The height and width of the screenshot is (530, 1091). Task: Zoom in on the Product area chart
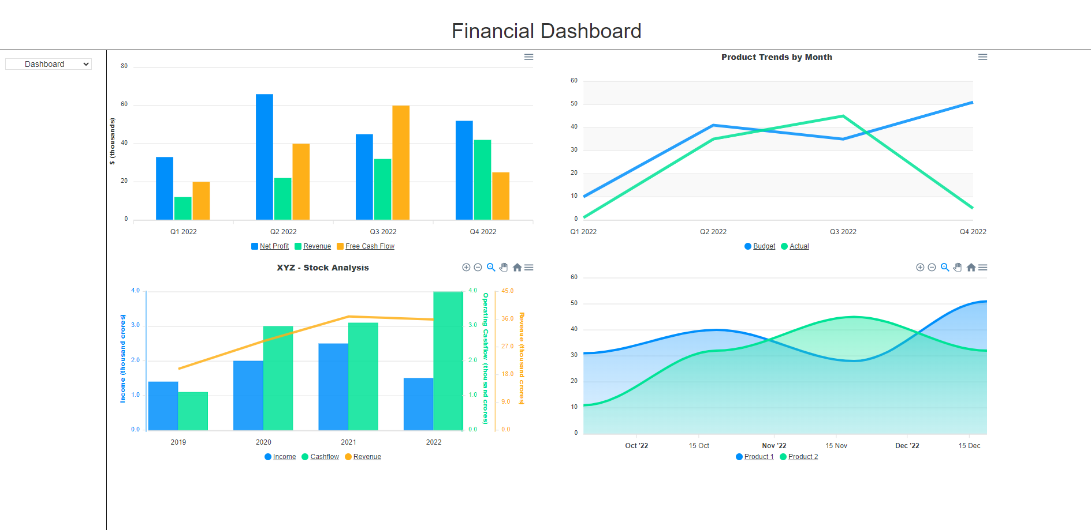click(x=920, y=268)
